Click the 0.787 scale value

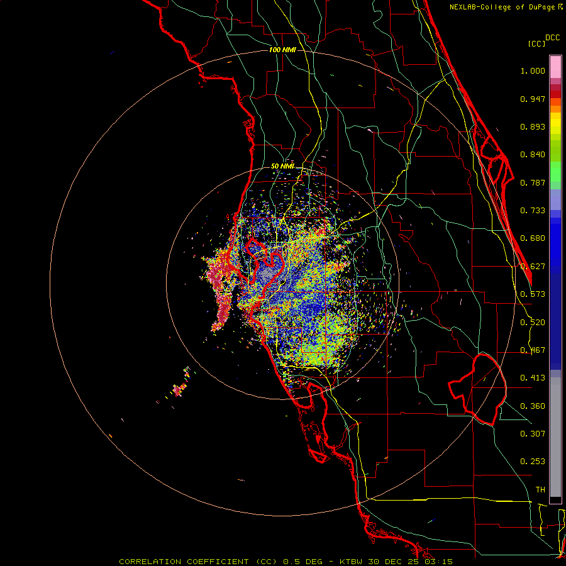[x=533, y=182]
